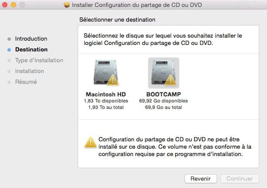Click the dimmed Continuer button
This screenshot has width=267, height=188.
pyautogui.click(x=240, y=178)
